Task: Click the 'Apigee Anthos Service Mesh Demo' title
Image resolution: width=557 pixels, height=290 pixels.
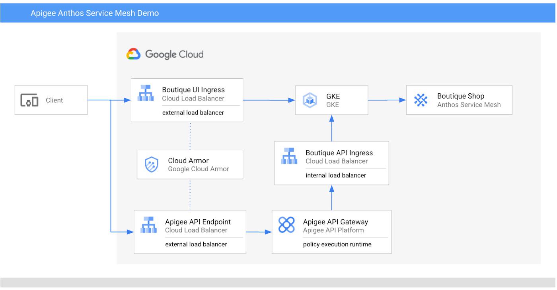Action: click(x=95, y=13)
